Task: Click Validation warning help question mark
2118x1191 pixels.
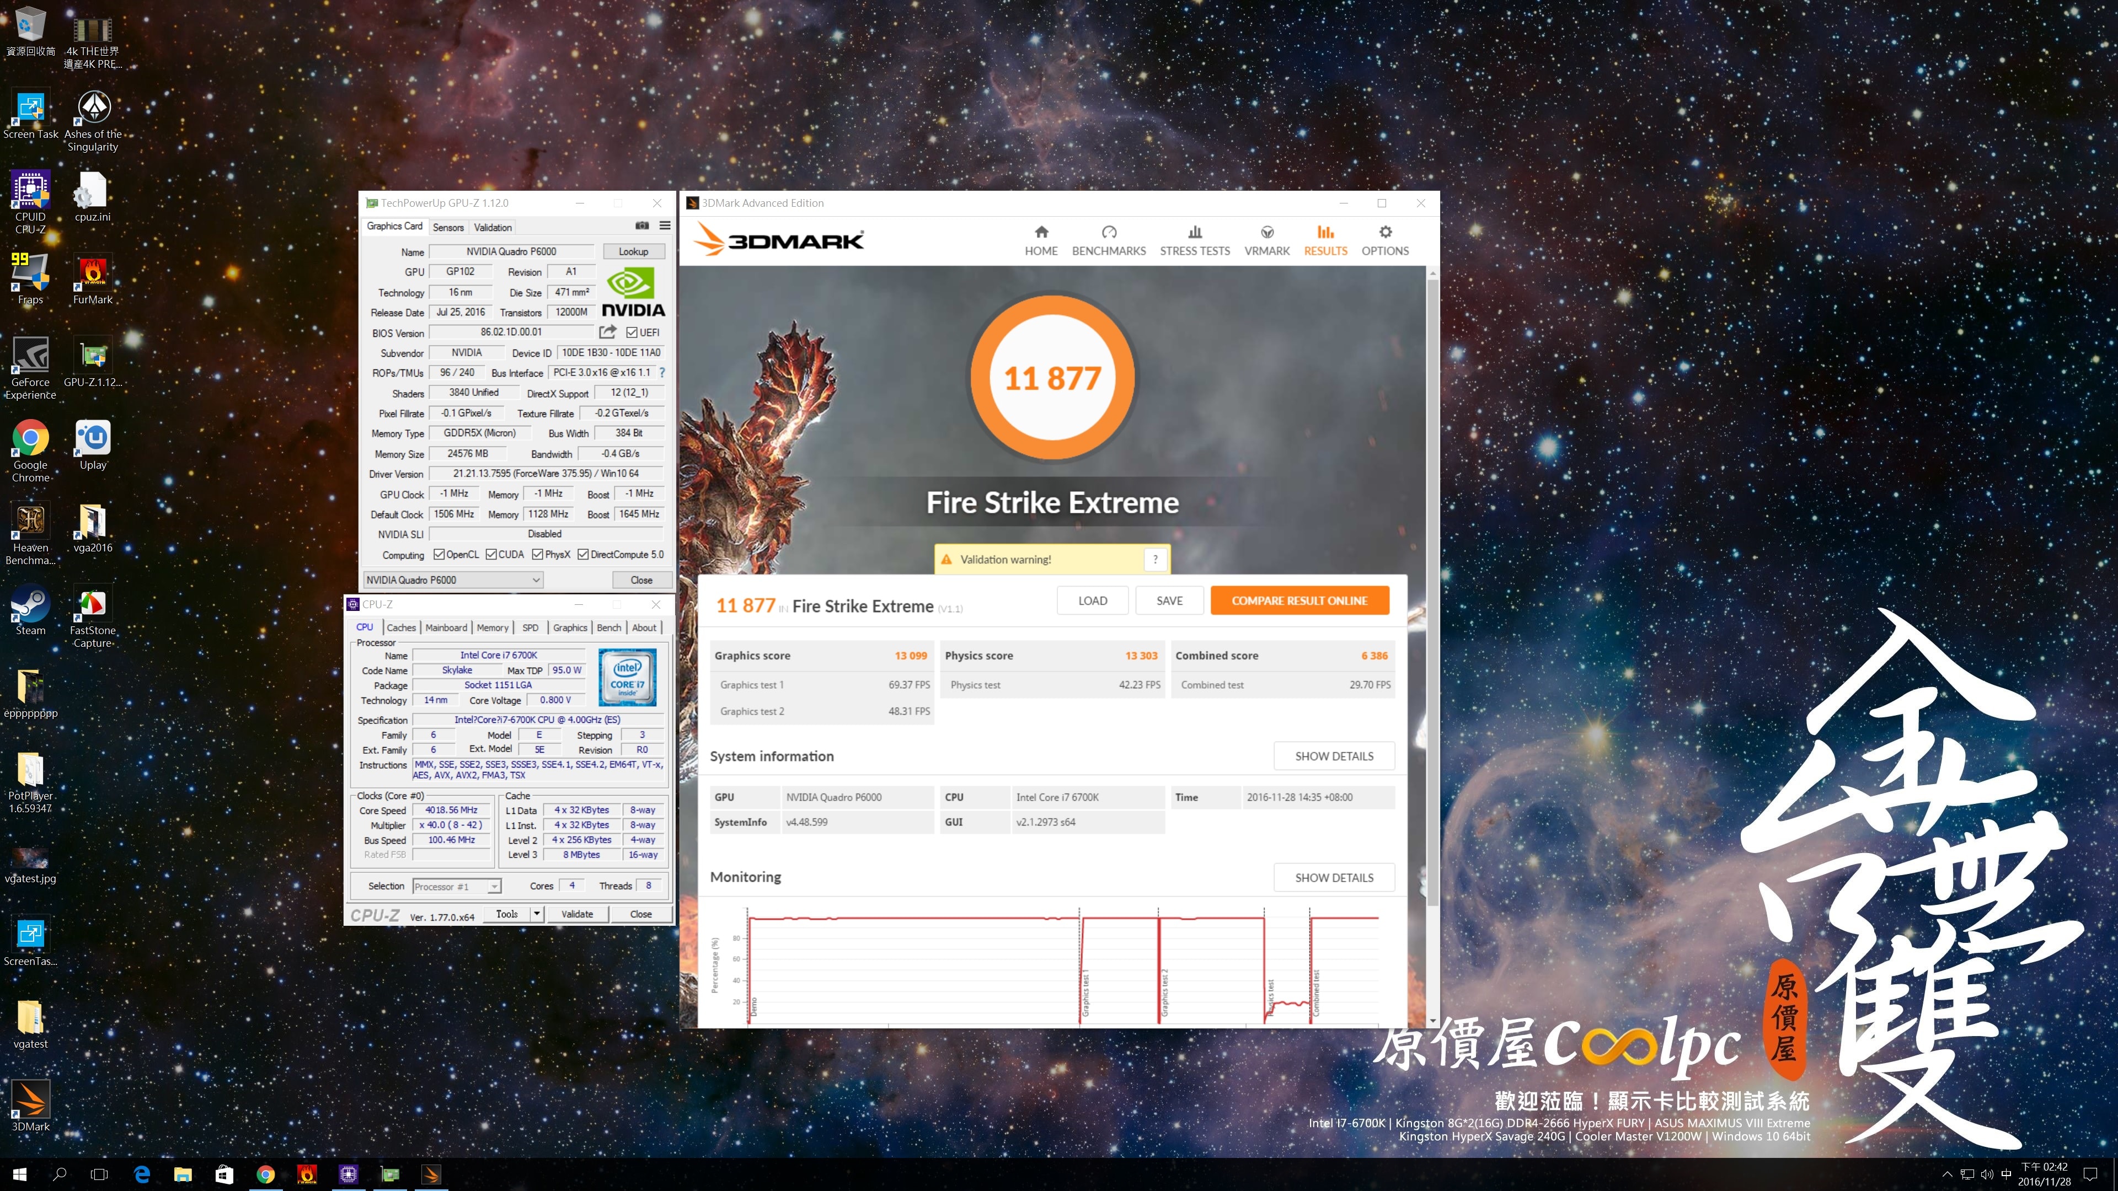Action: (1155, 559)
